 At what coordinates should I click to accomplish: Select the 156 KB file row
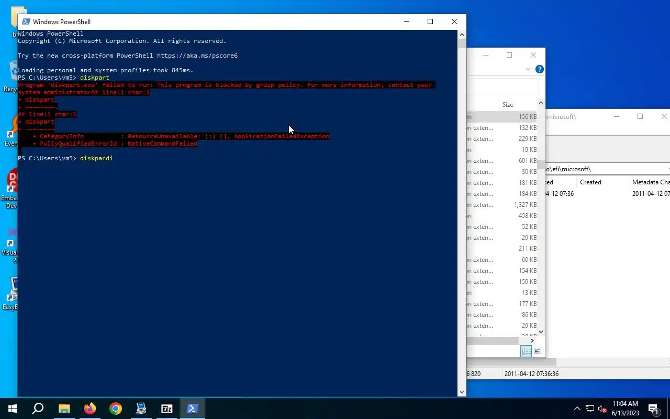click(x=501, y=117)
